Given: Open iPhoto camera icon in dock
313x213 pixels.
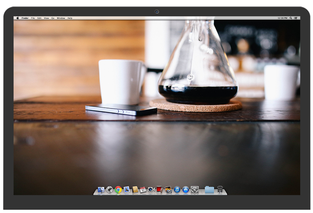Looking at the screenshot, I should (168, 190).
